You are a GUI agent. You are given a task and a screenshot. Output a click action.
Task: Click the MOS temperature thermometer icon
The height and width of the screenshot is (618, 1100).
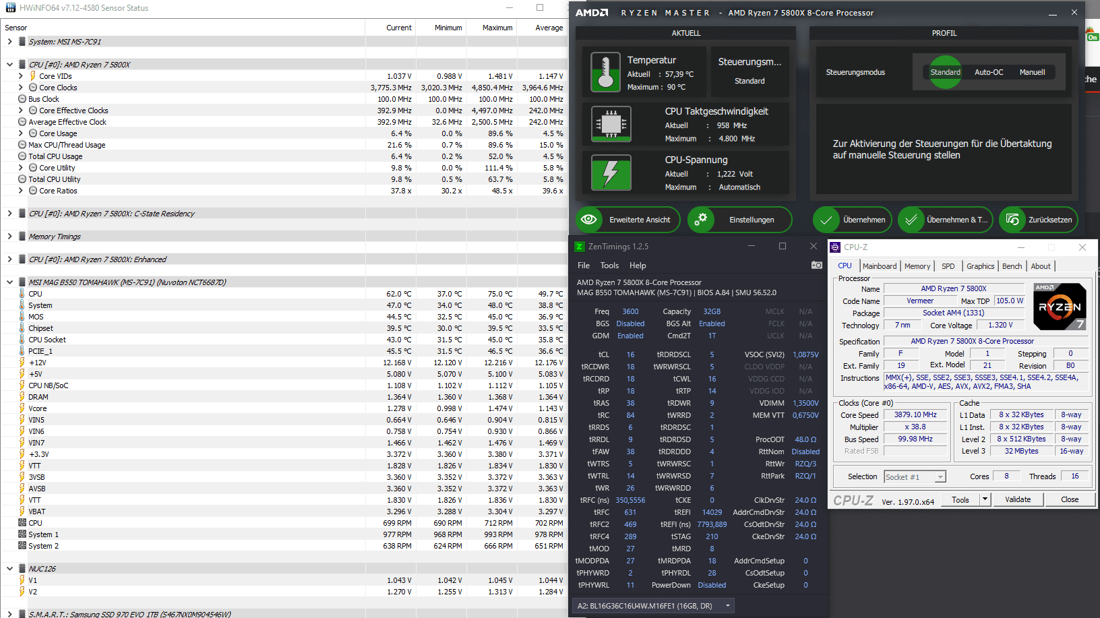tap(22, 317)
